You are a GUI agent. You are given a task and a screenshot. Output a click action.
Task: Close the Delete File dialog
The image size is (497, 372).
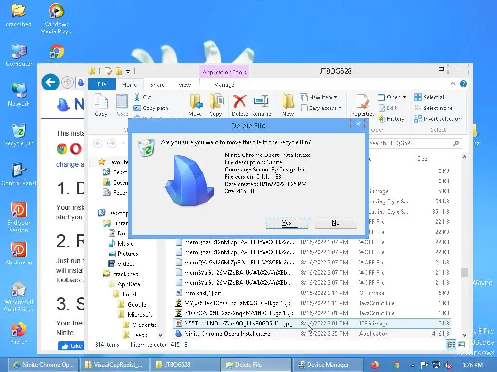[358, 124]
